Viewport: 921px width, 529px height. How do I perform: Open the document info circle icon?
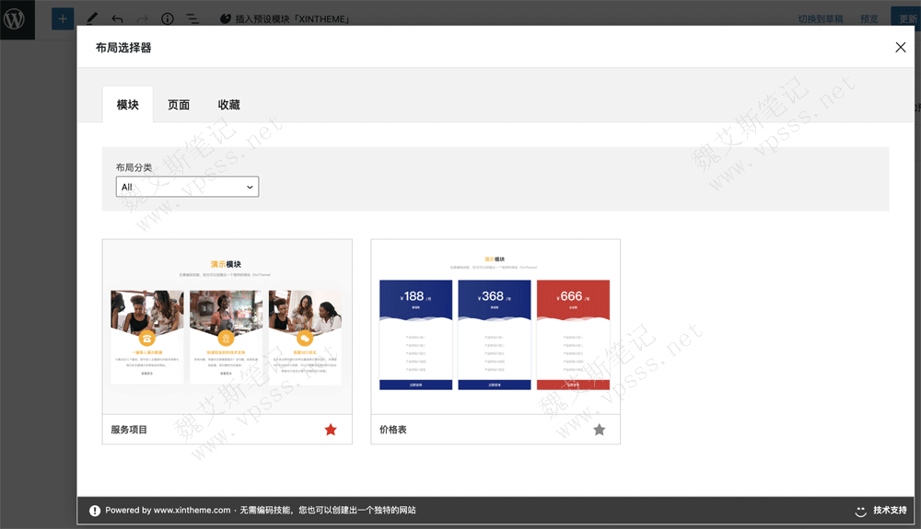click(x=168, y=18)
